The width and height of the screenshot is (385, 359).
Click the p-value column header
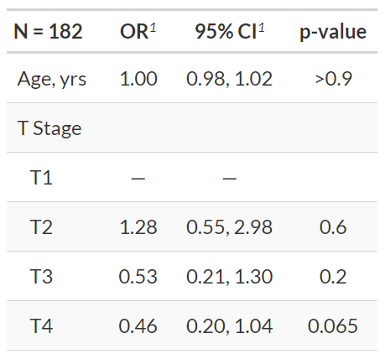pyautogui.click(x=333, y=32)
